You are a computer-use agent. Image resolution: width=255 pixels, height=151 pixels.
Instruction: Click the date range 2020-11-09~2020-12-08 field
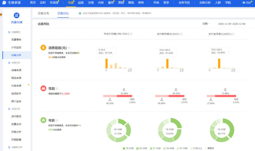point(232,24)
